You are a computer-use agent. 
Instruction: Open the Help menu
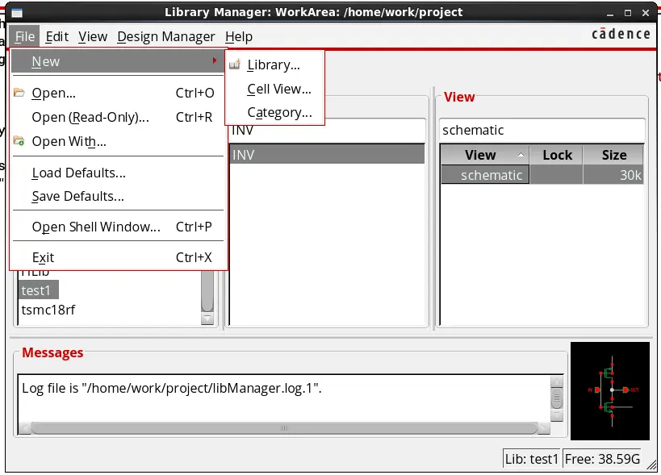coord(239,36)
